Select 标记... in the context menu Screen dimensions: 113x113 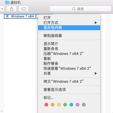(x=69, y=98)
